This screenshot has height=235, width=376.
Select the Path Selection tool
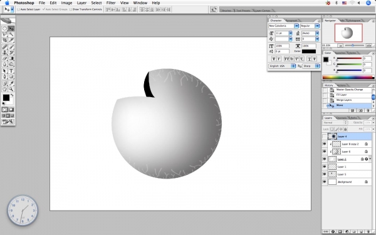point(4,71)
